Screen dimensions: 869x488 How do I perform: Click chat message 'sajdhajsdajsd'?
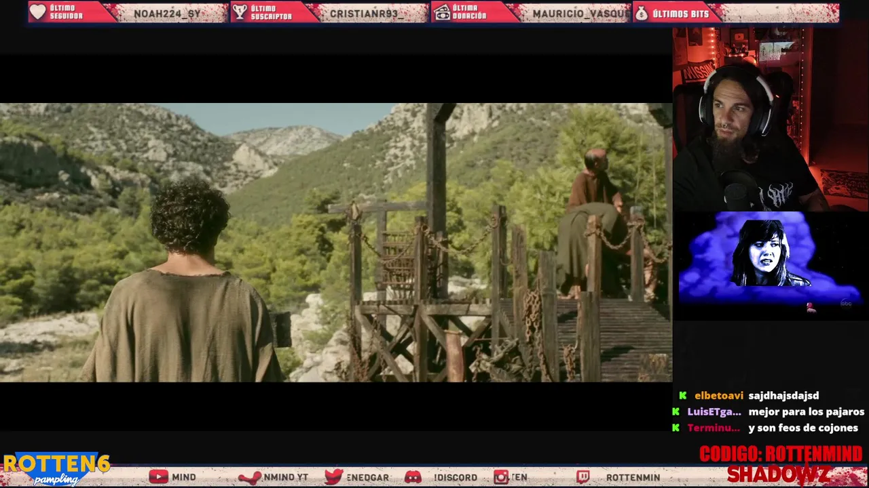(783, 395)
